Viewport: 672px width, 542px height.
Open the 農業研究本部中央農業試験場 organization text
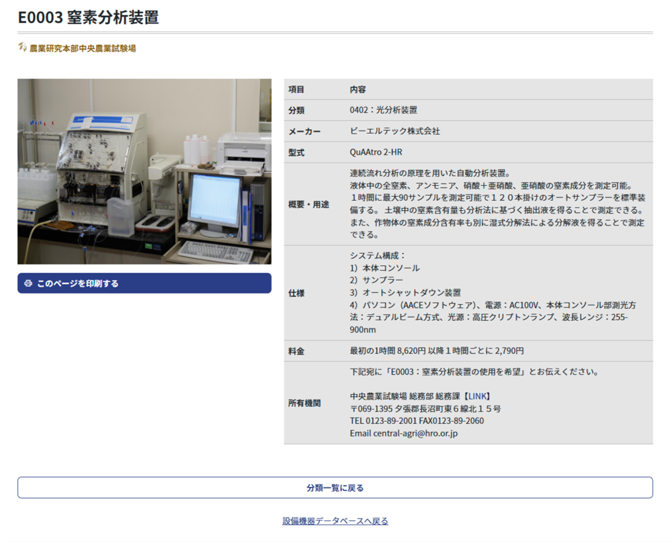pos(82,48)
